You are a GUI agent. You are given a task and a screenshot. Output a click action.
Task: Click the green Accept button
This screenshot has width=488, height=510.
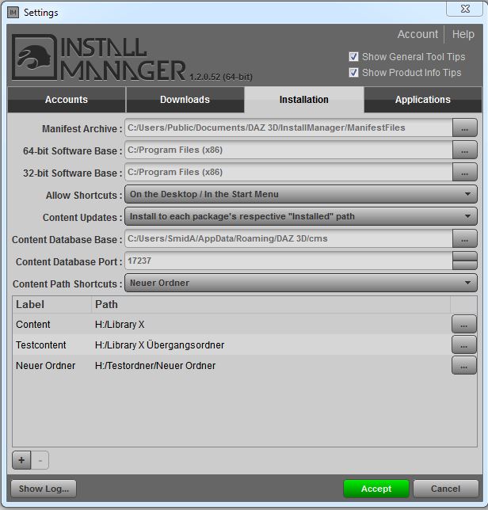(376, 489)
